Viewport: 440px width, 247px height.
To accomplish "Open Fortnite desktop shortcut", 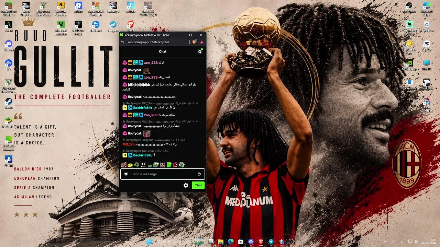I will tap(131, 8).
